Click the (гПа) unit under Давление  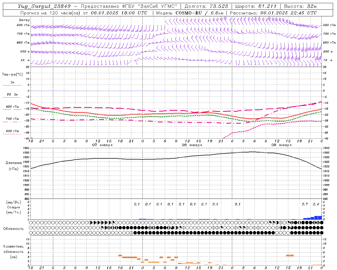tap(14, 169)
